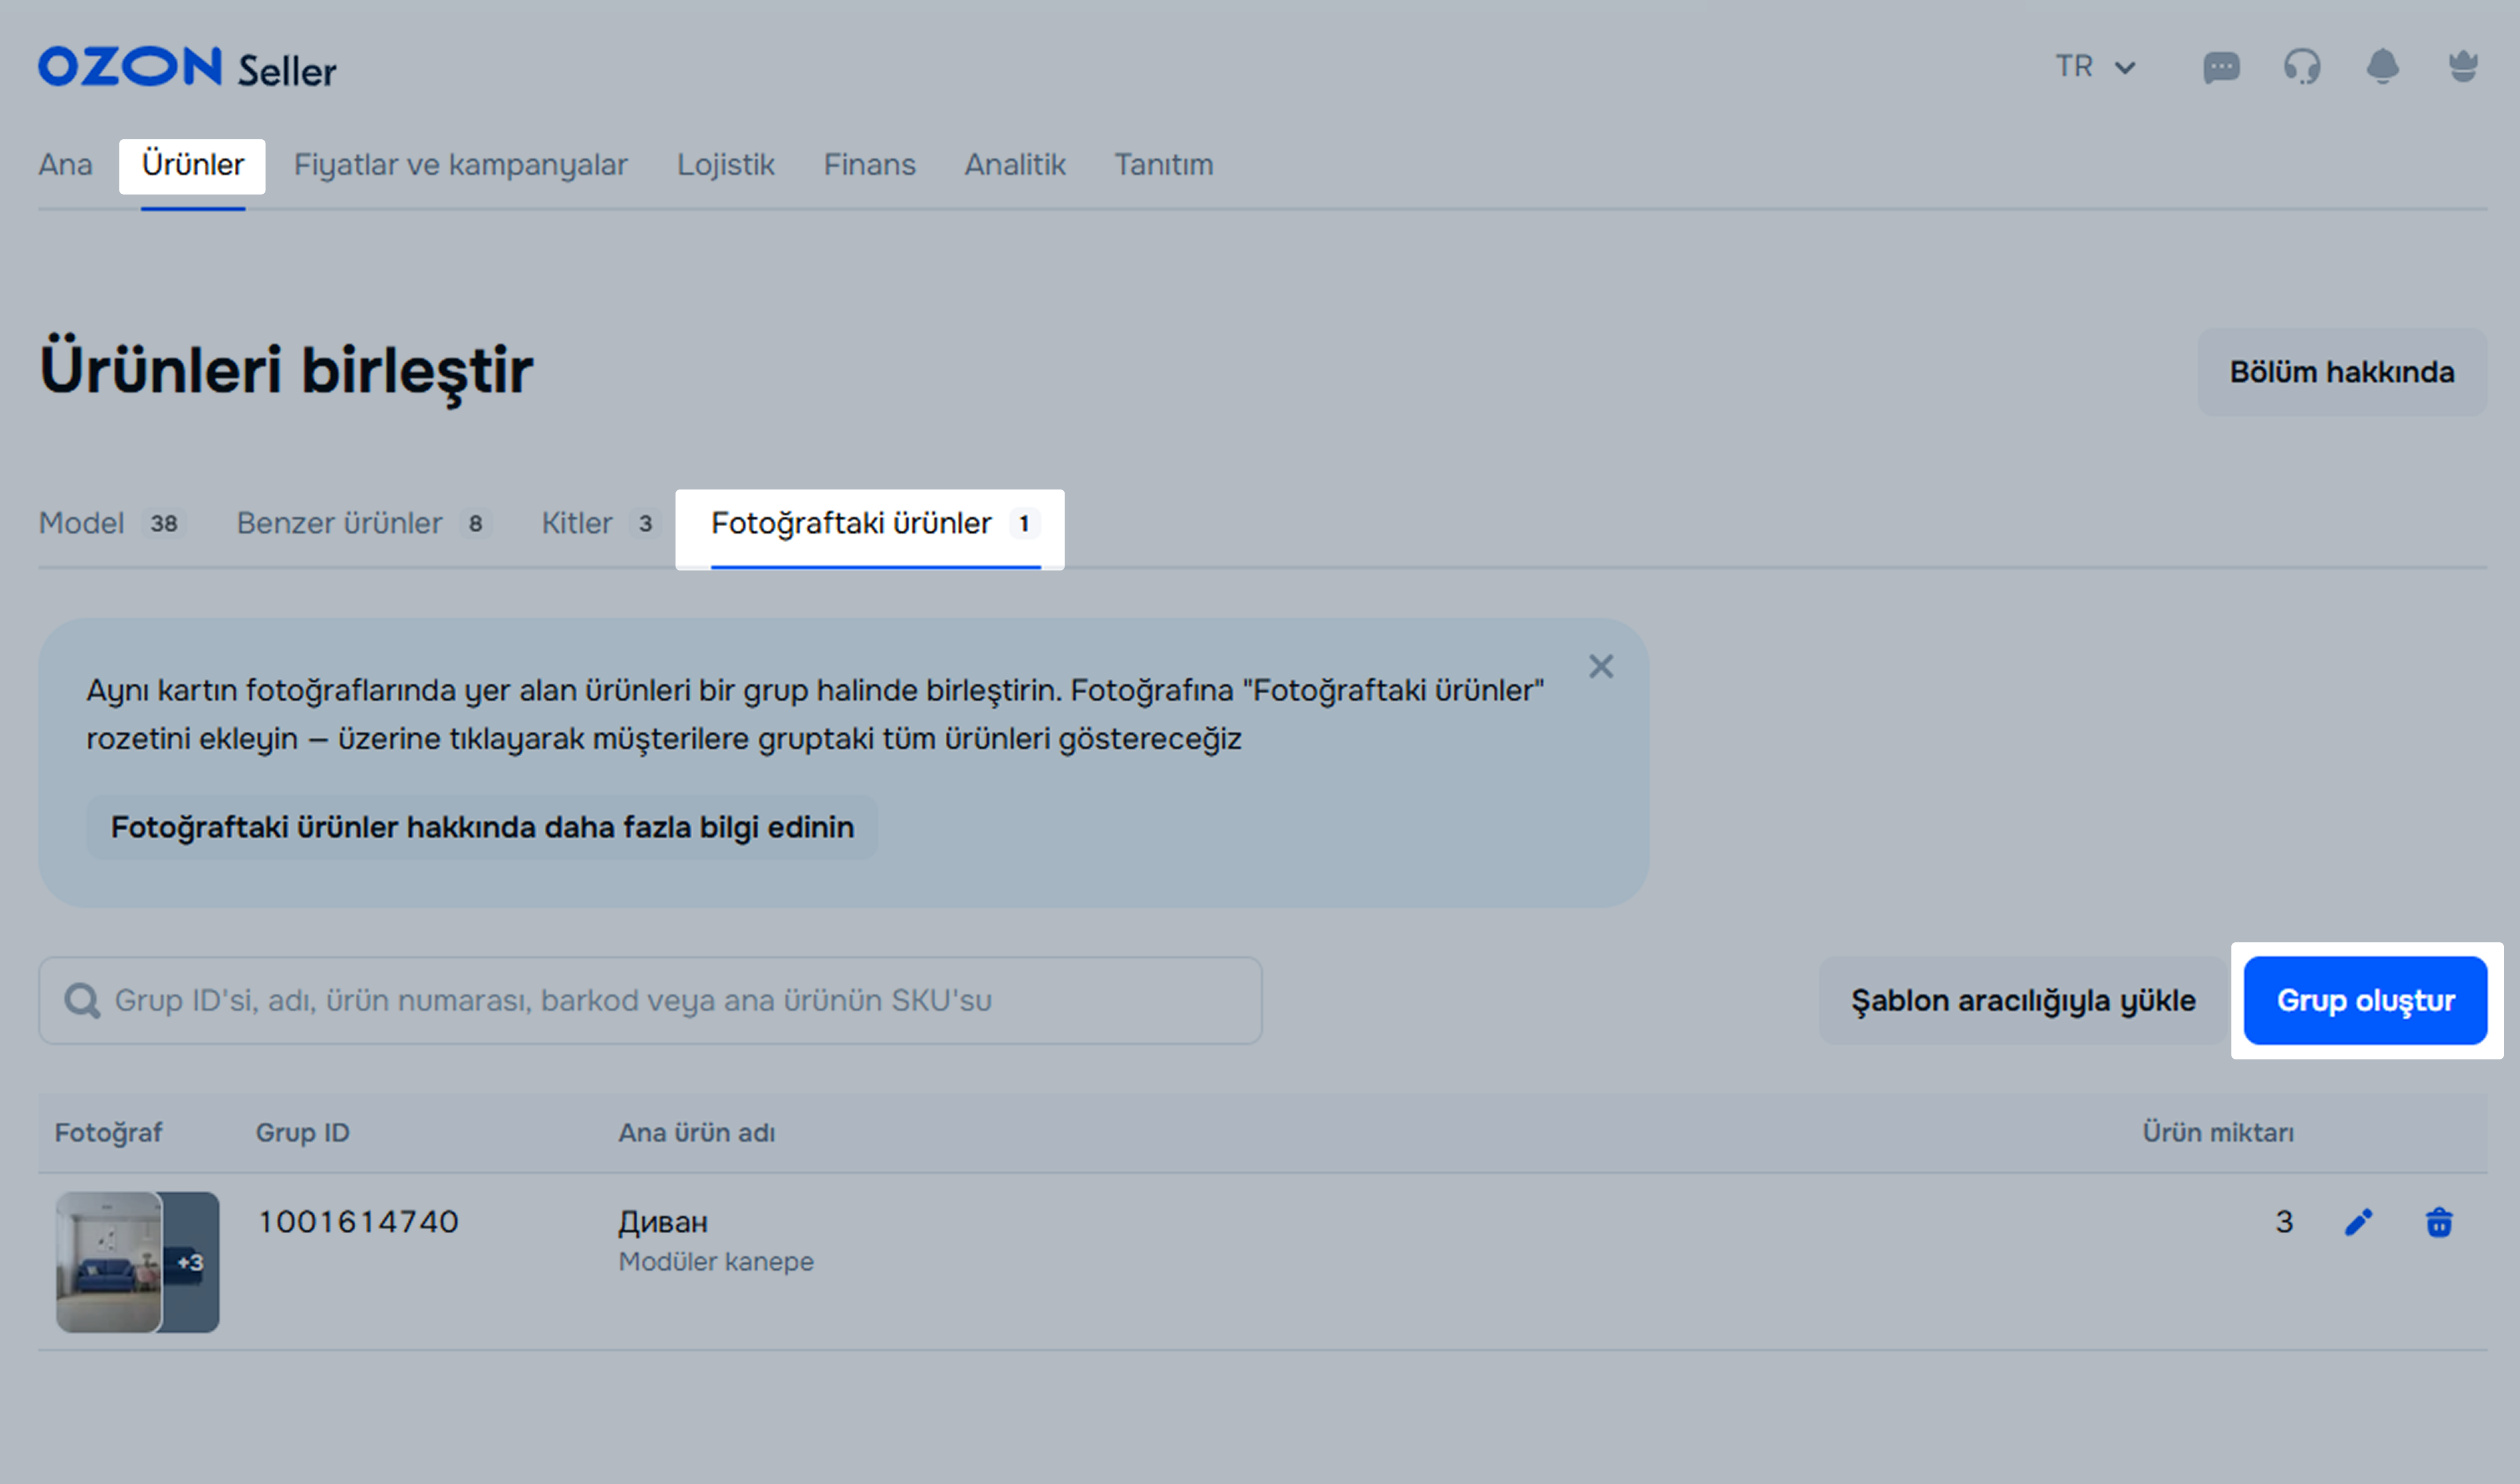This screenshot has width=2520, height=1484.
Task: Click the OZON Seller logo
Action: [187, 68]
